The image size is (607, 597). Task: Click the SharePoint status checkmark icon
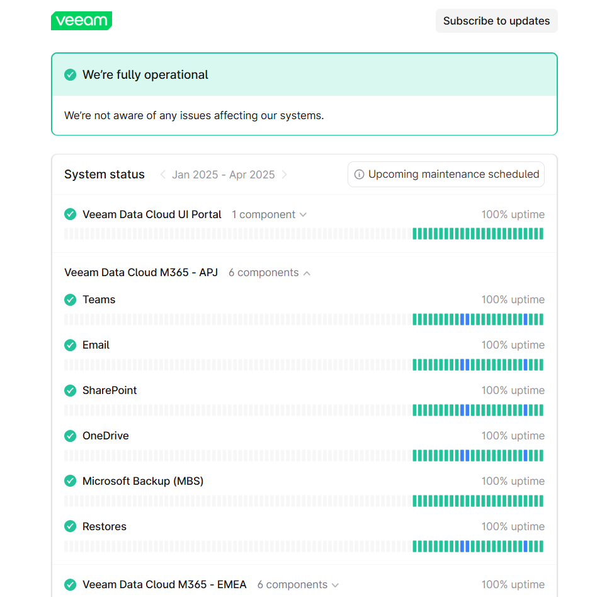pos(71,390)
